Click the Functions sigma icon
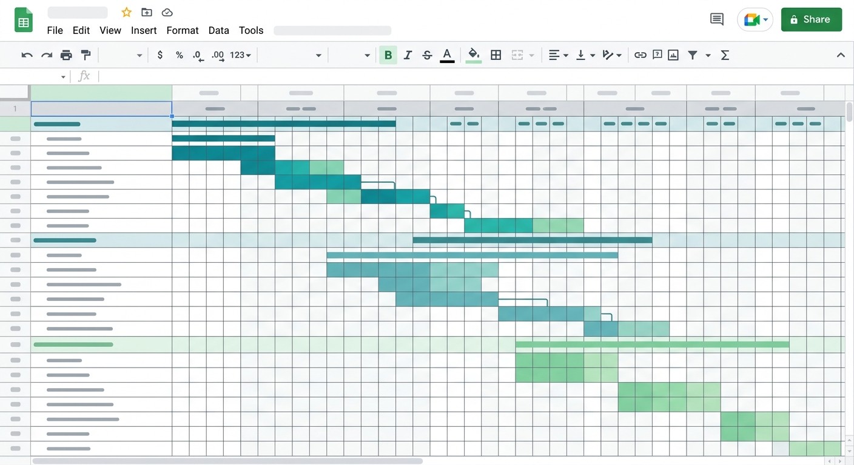This screenshot has height=465, width=854. coord(725,55)
